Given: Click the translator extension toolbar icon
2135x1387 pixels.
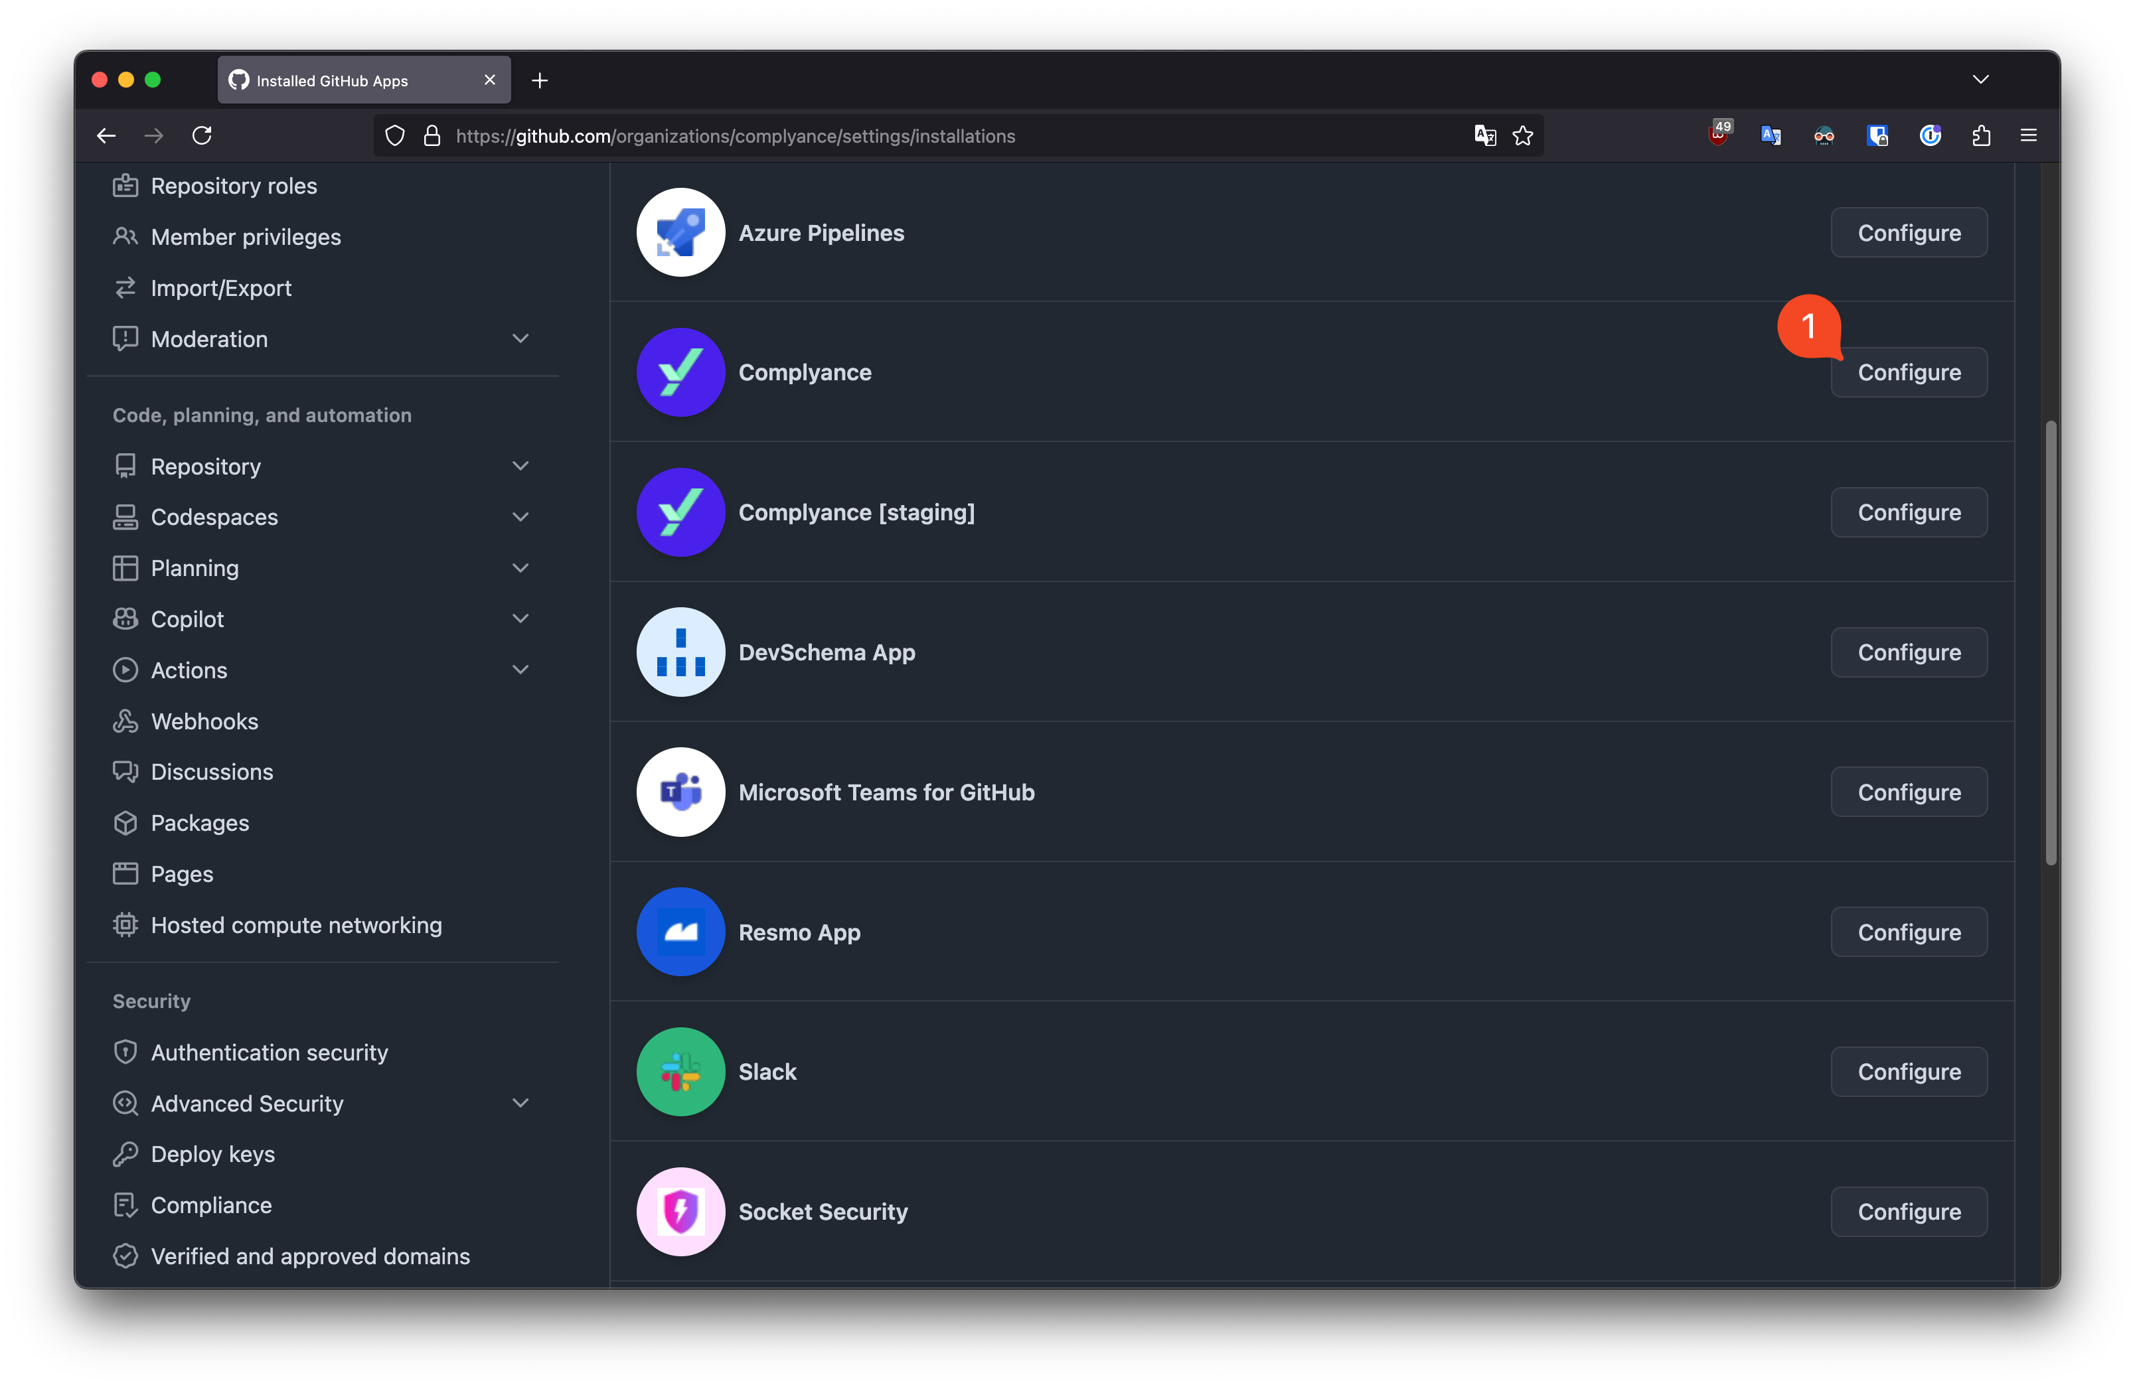Looking at the screenshot, I should tap(1771, 135).
